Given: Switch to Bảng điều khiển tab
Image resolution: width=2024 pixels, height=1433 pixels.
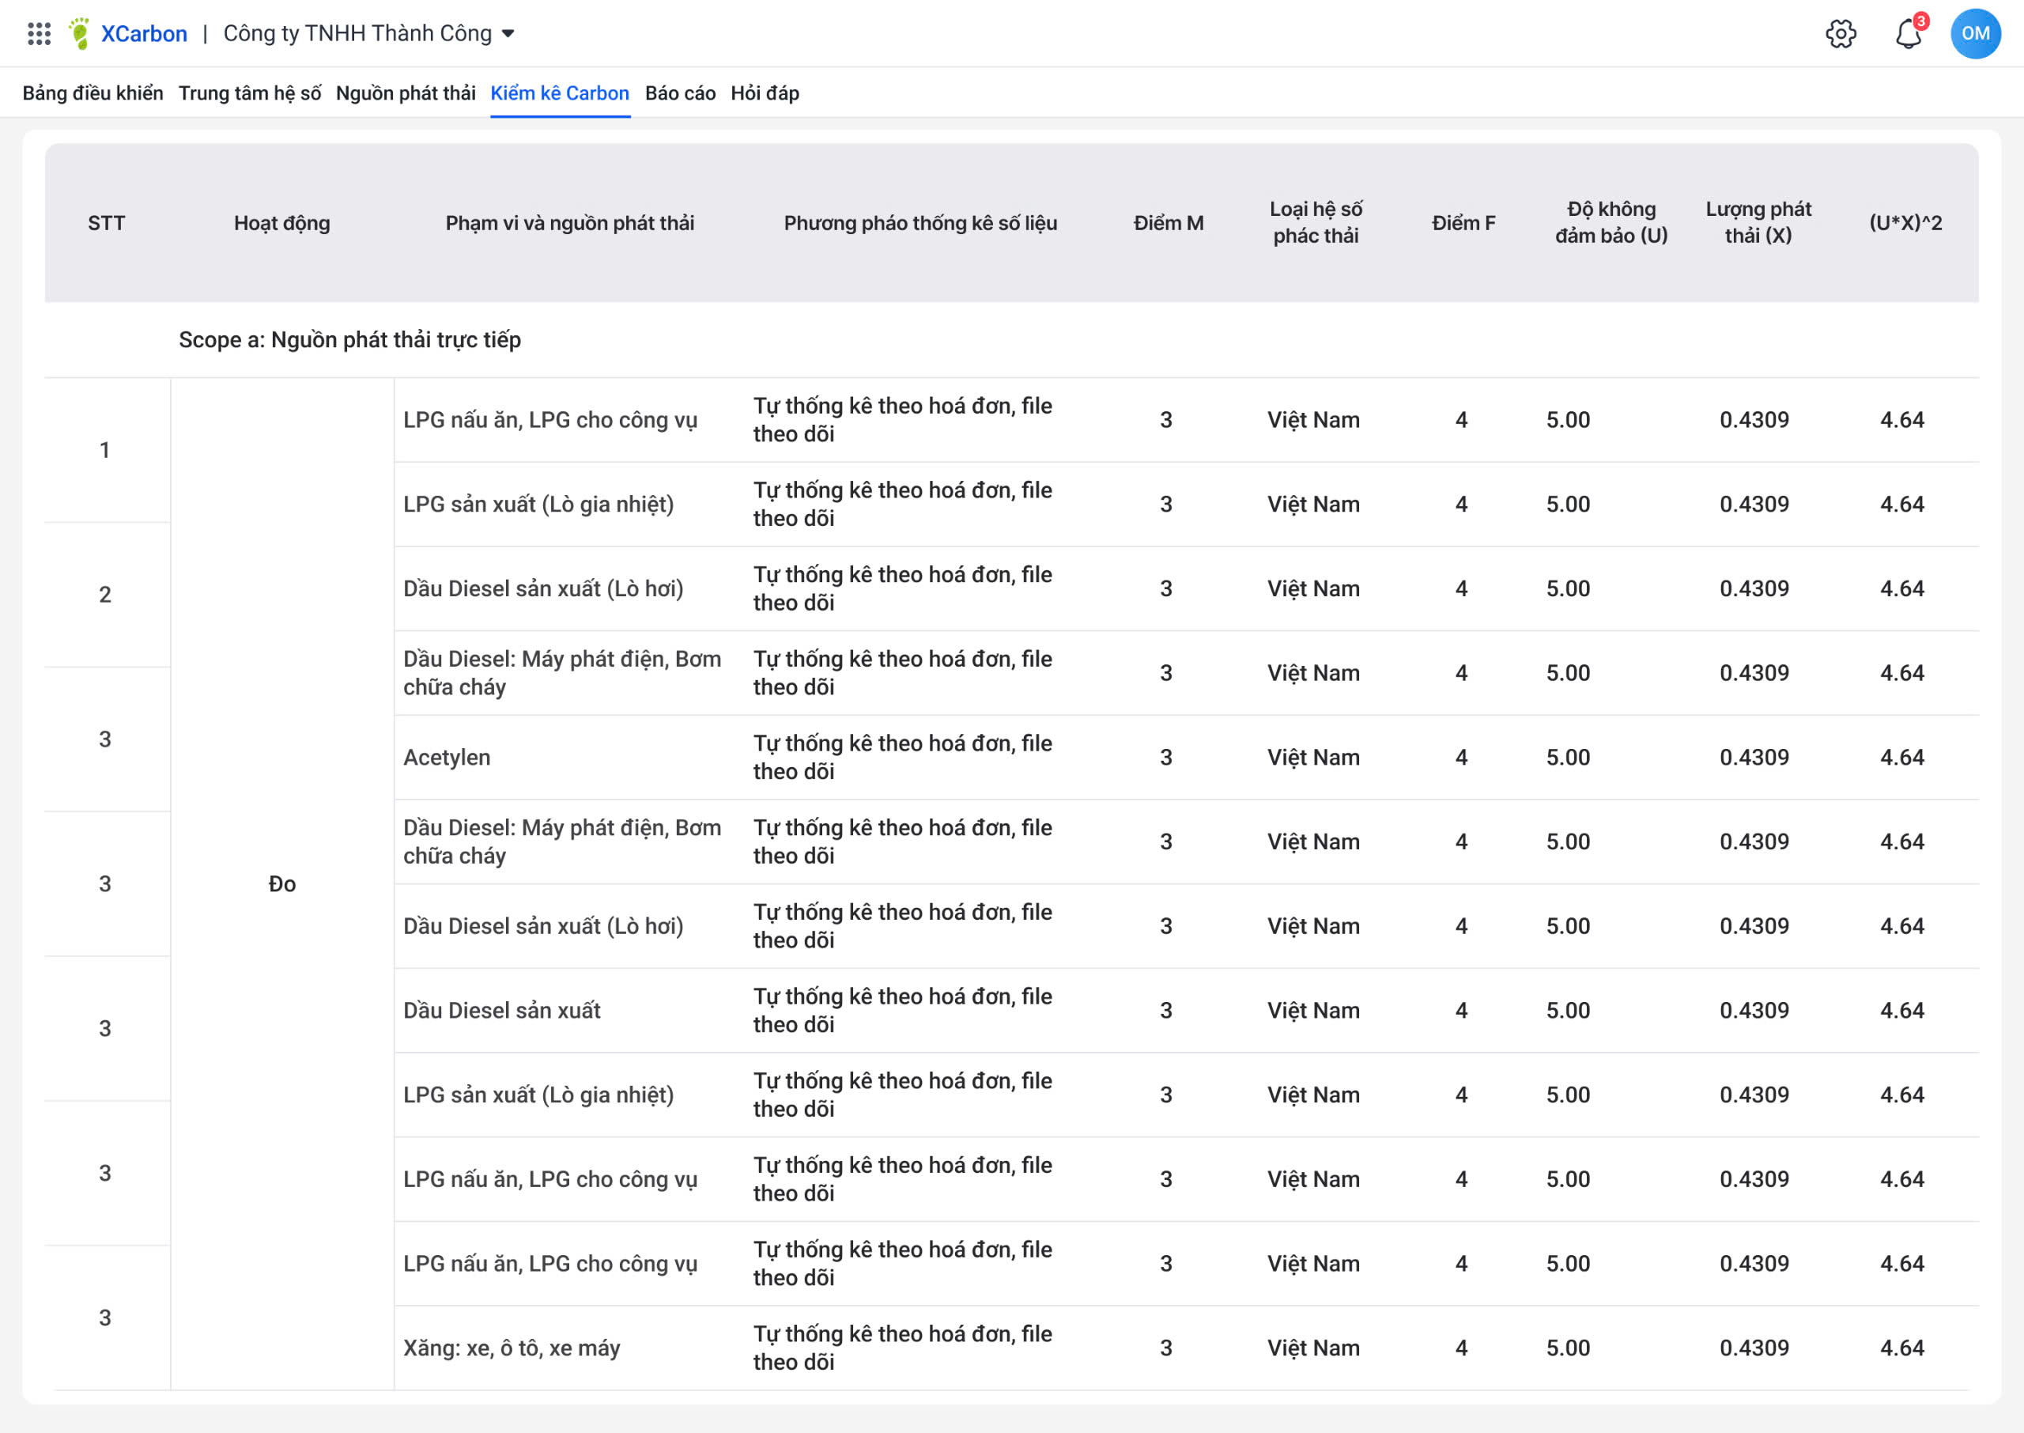Looking at the screenshot, I should [x=93, y=93].
